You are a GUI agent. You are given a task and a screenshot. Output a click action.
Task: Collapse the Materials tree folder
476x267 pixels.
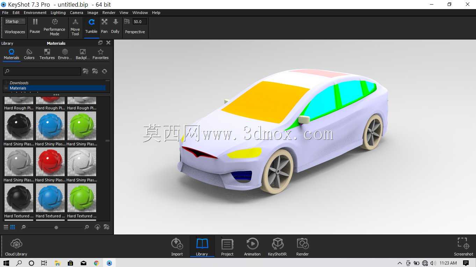pyautogui.click(x=6, y=88)
